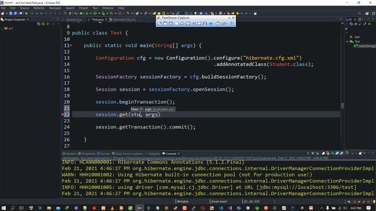The height and width of the screenshot is (211, 376).
Task: FastStone: capture window or object icon
Action: 171,23
